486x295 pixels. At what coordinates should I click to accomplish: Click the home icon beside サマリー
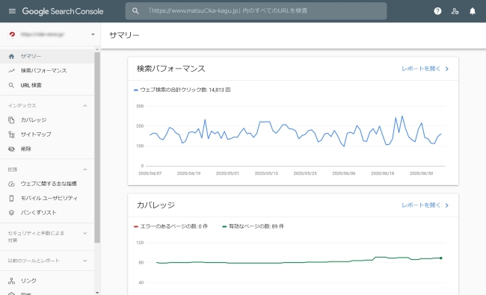[11, 56]
